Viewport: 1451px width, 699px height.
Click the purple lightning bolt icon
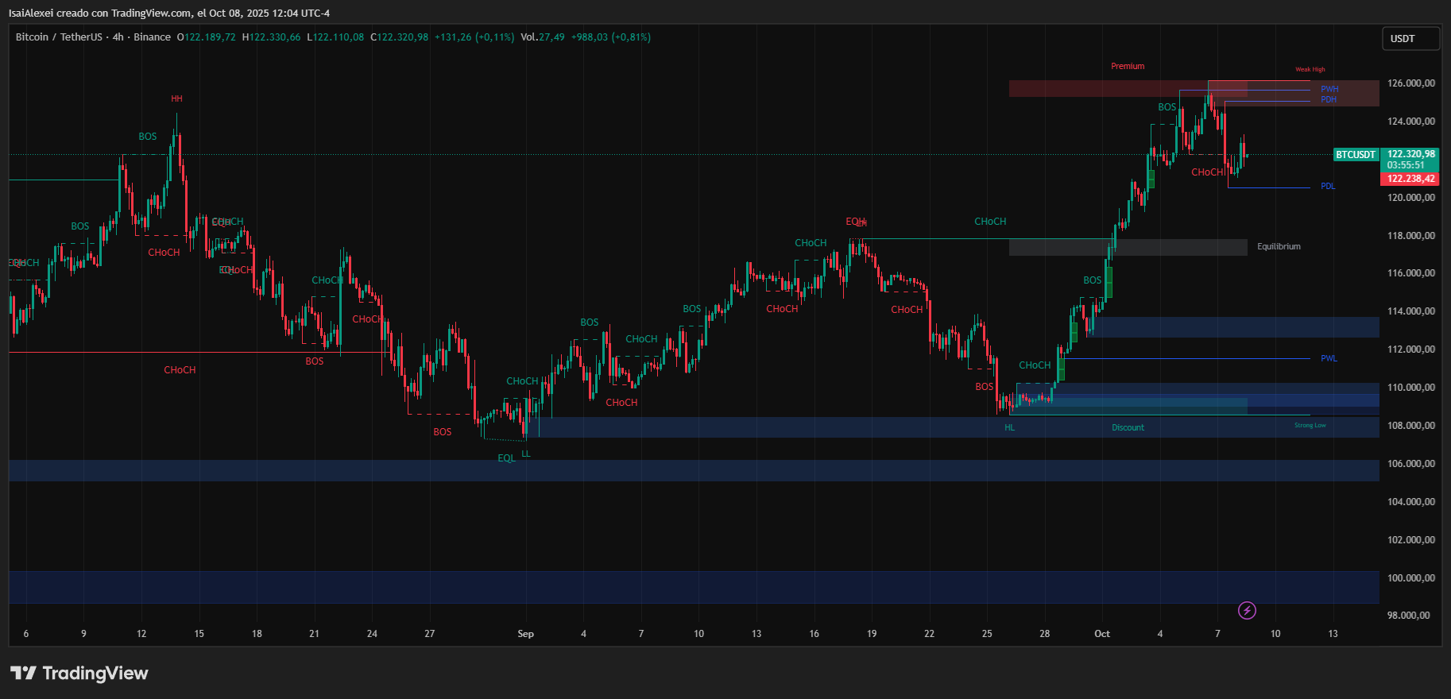click(1247, 610)
